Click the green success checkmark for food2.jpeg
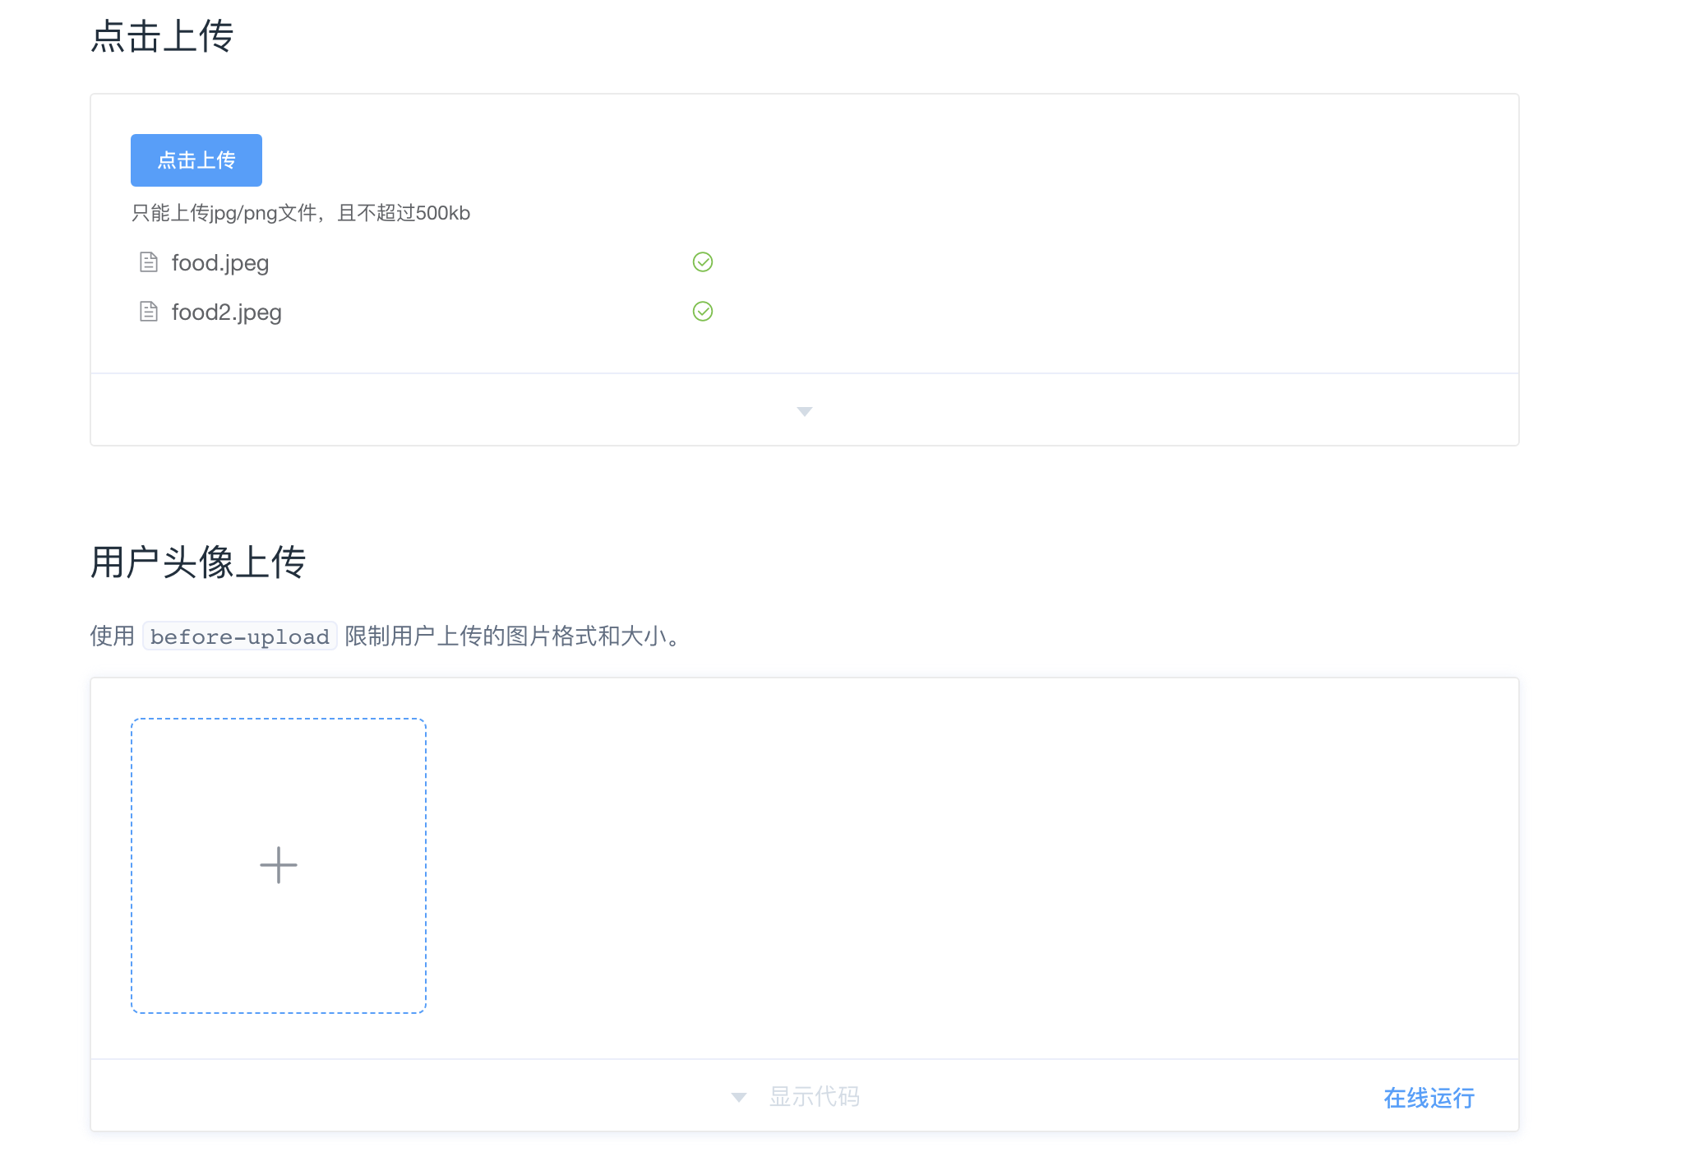Viewport: 1695px width, 1166px height. pyautogui.click(x=703, y=312)
